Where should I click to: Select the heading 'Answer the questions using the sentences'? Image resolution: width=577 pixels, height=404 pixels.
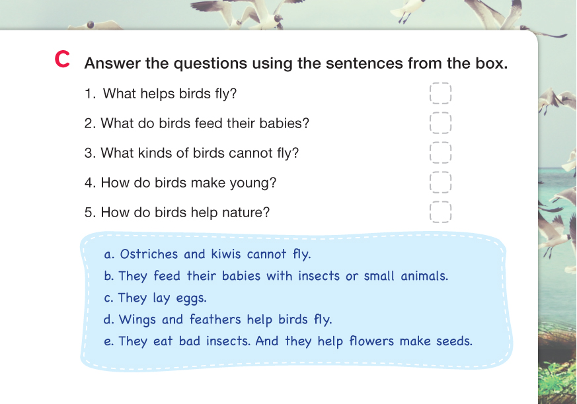click(296, 64)
